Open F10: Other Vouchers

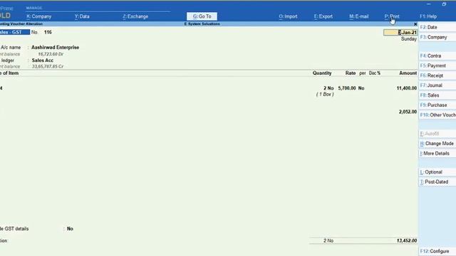click(437, 115)
